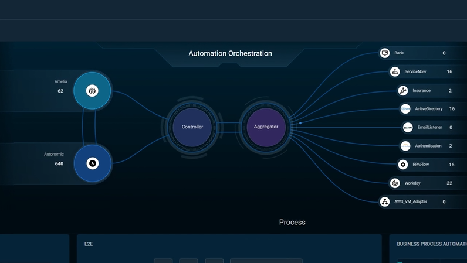The image size is (467, 263).
Task: Click Amelia's count value 62
Action: (x=60, y=91)
